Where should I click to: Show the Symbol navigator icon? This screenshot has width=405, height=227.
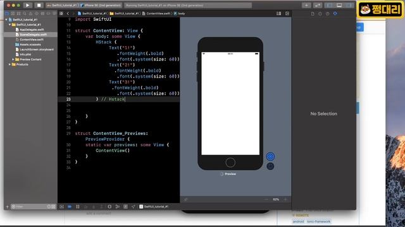18,13
